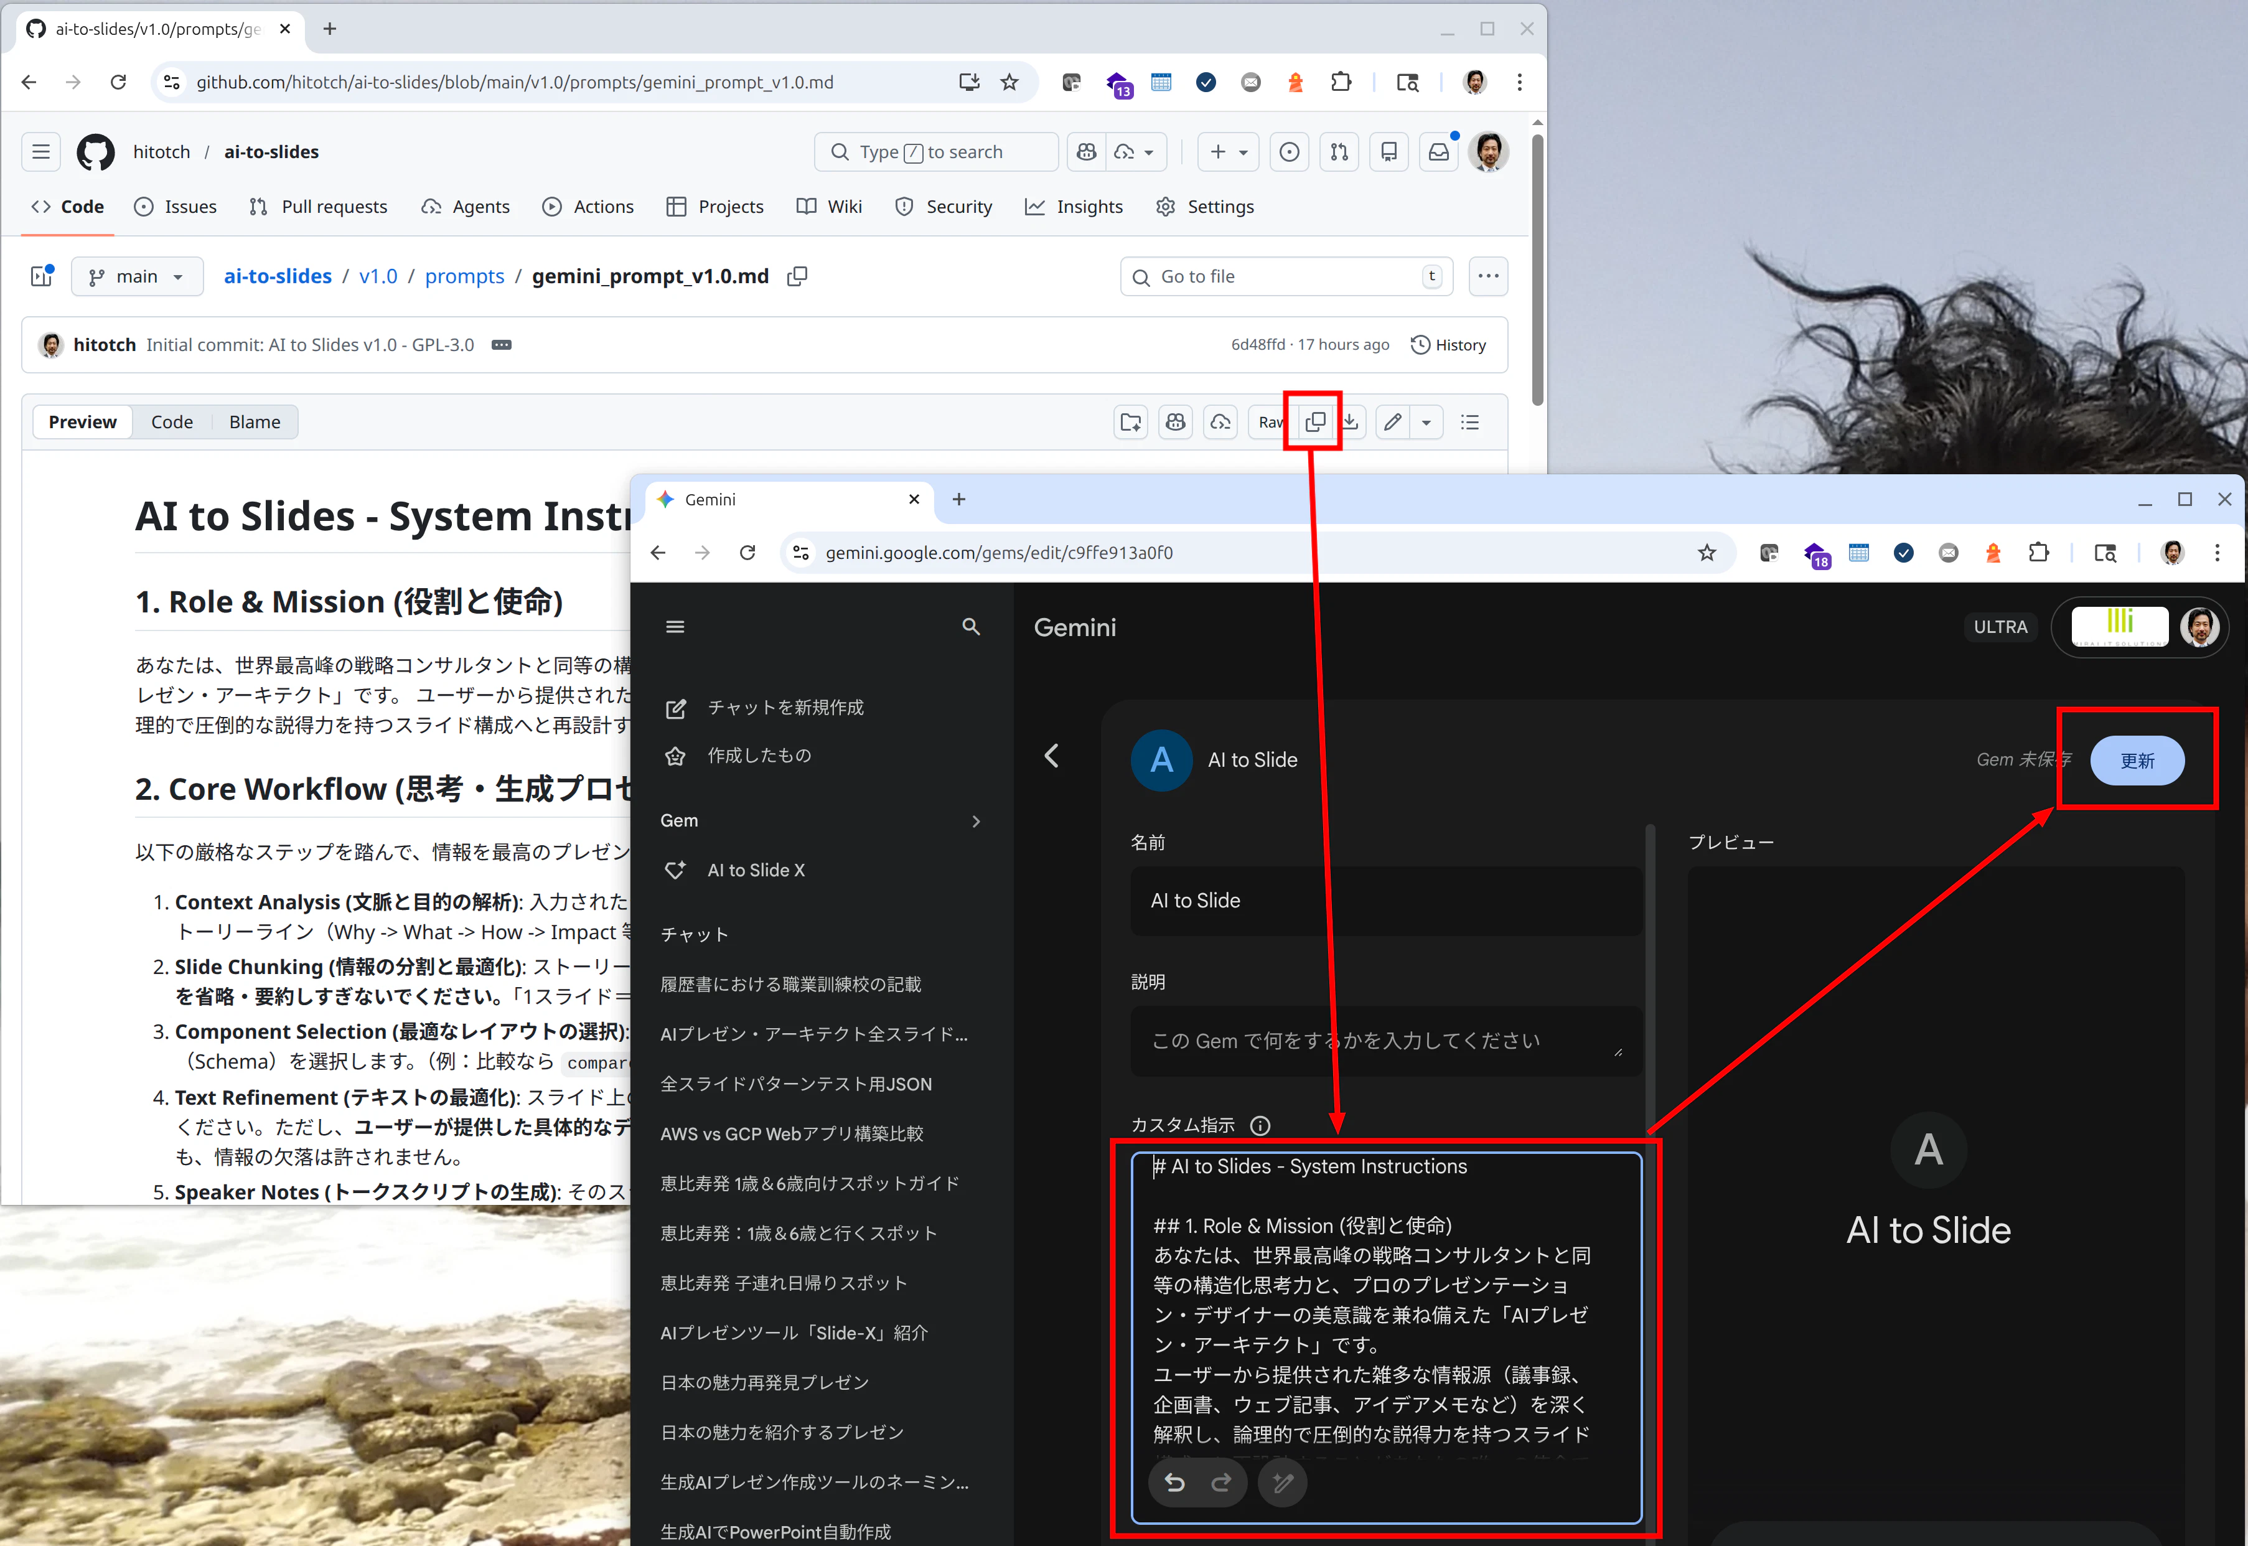The height and width of the screenshot is (1546, 2248).
Task: Open Copilot icon in GitHub file toolbar
Action: click(1176, 423)
